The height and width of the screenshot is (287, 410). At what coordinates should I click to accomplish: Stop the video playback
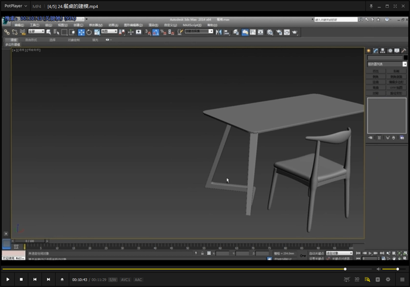point(21,279)
